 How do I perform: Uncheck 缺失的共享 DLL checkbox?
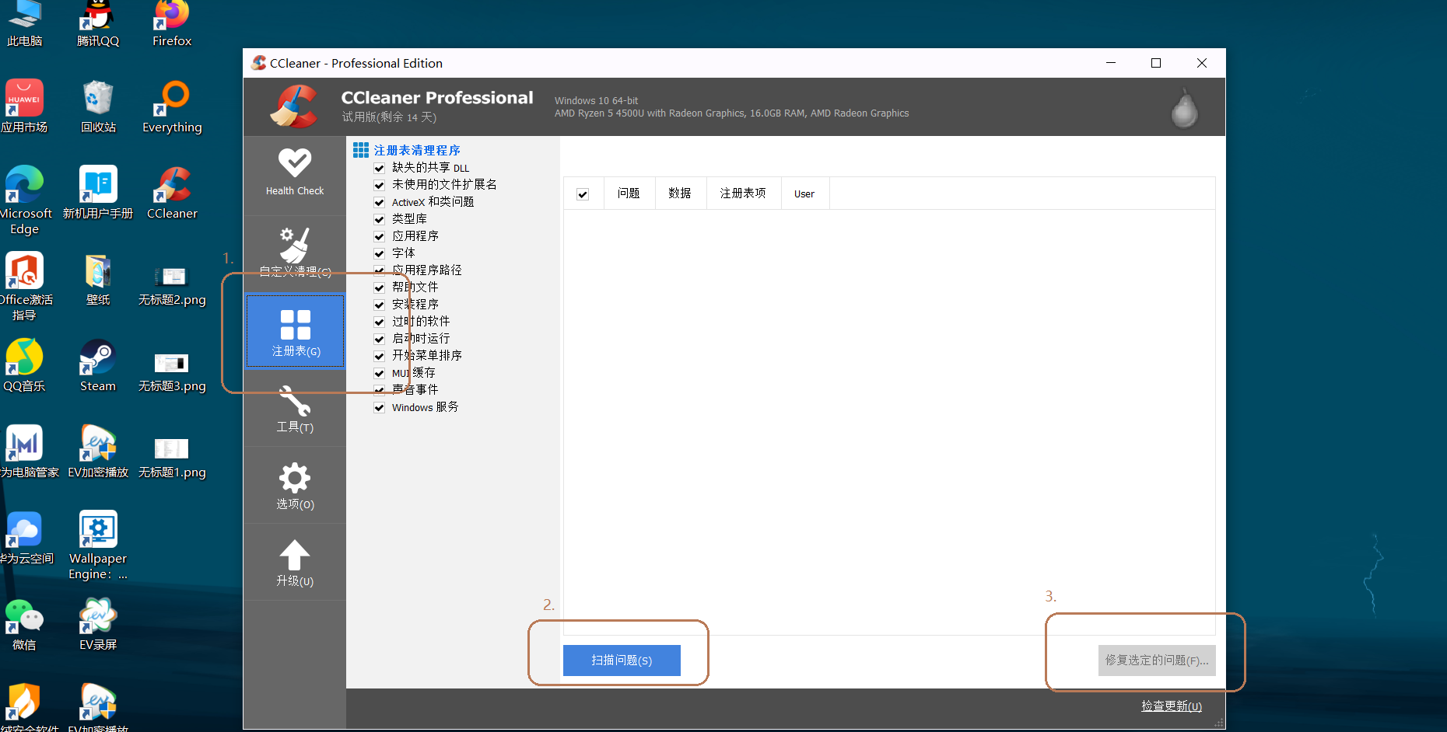pos(380,168)
